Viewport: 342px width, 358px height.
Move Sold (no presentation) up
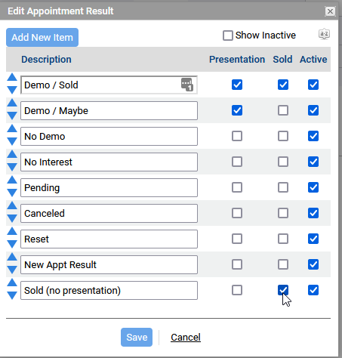point(12,282)
